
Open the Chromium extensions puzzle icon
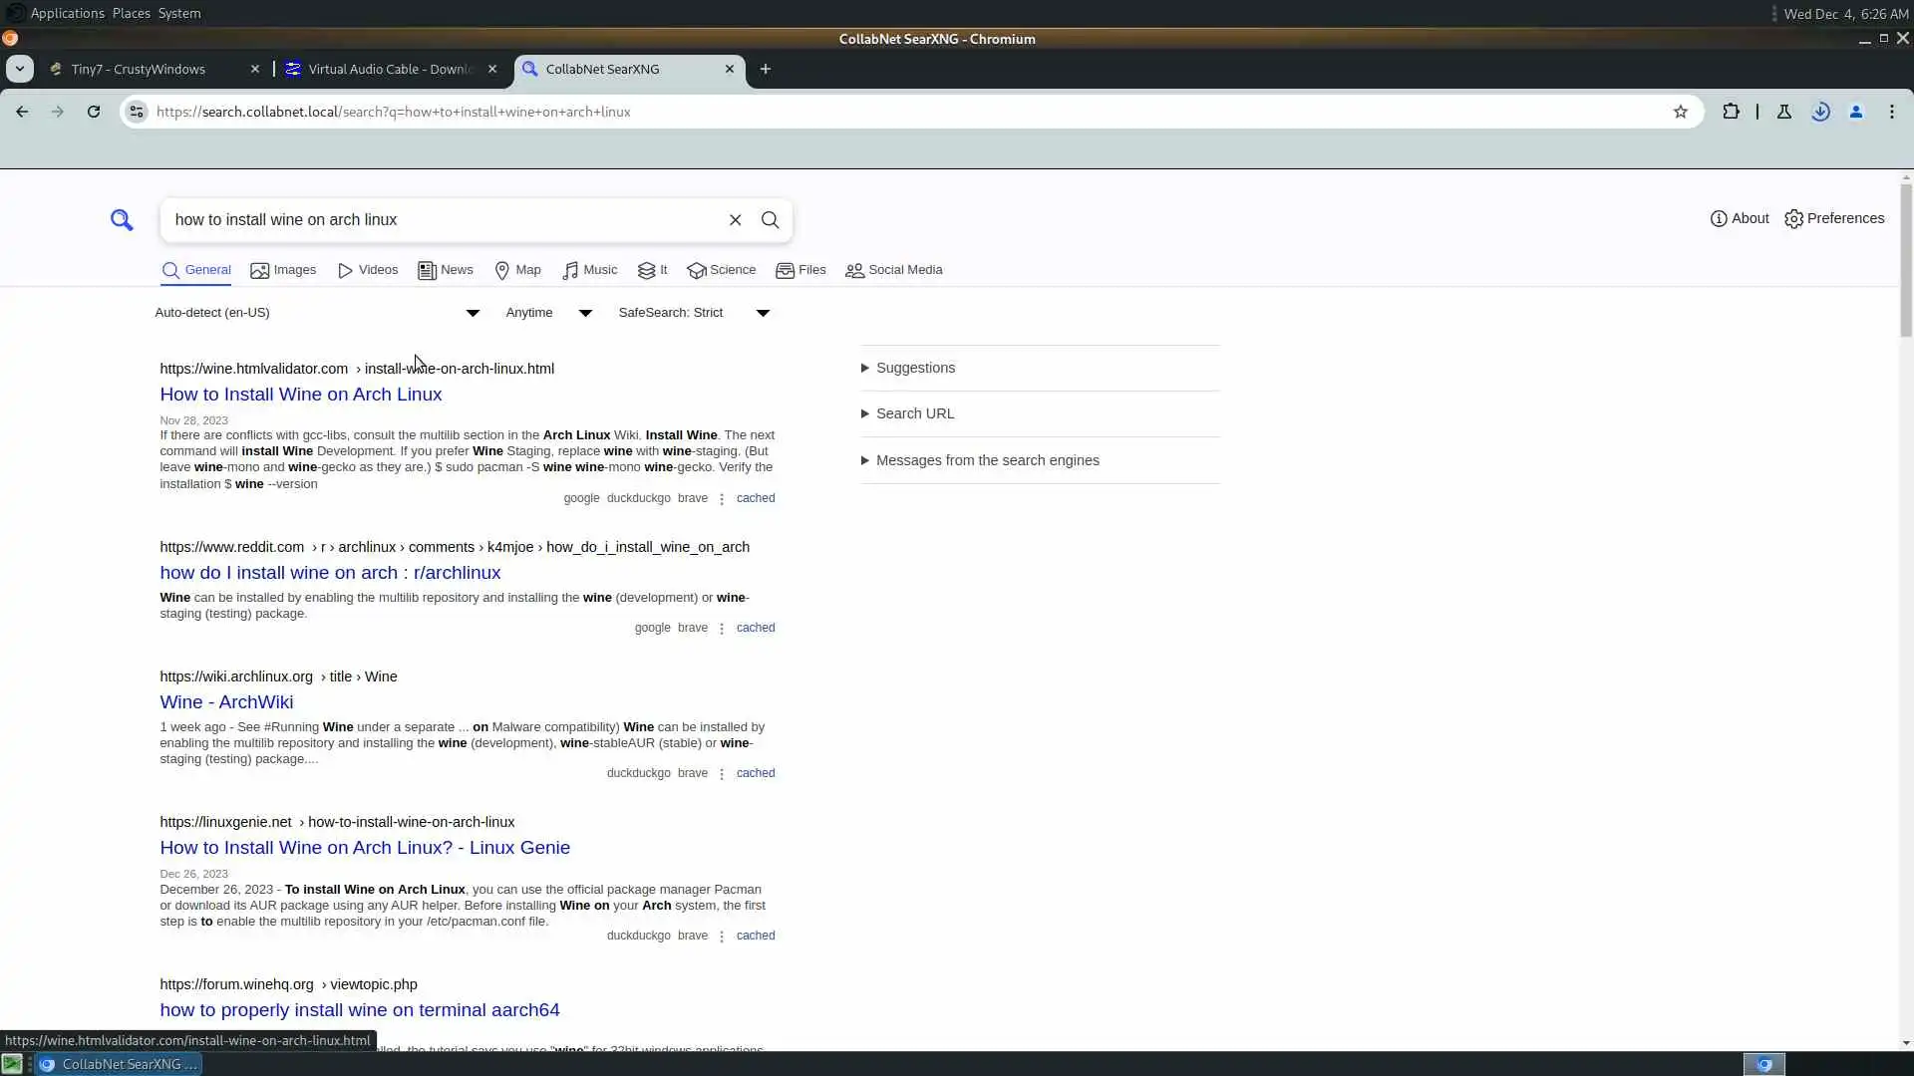(1731, 112)
